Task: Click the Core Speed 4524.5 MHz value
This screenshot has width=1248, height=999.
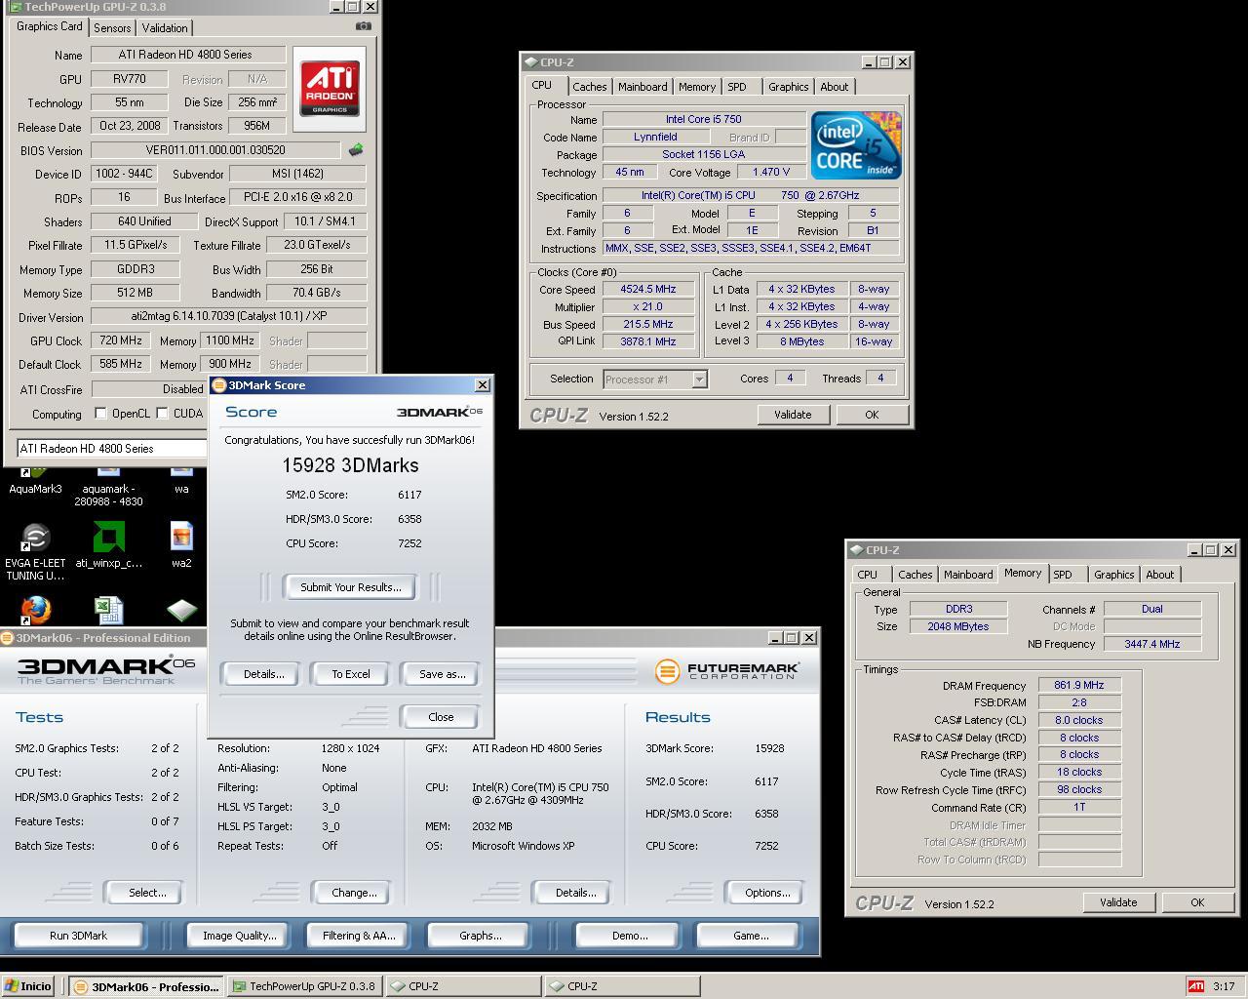Action: (x=647, y=290)
